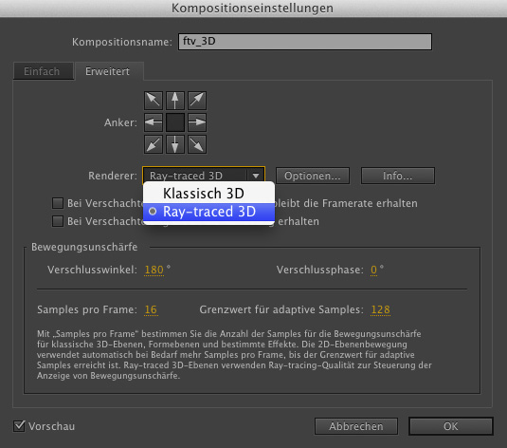Confirm settings with the OK button

click(x=451, y=426)
